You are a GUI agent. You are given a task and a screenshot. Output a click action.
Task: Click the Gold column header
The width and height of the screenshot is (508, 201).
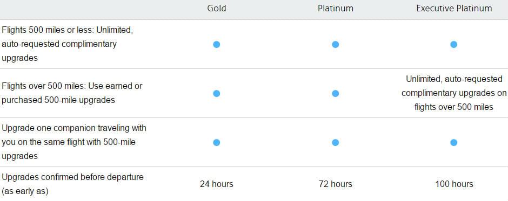[x=216, y=9]
